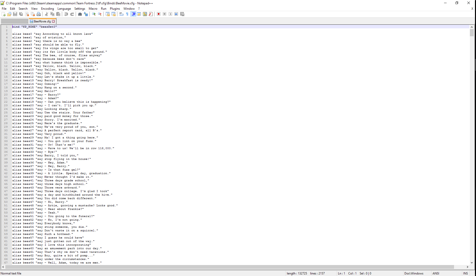476x276 pixels.
Task: Click the New file toolbar icon
Action: 4,14
